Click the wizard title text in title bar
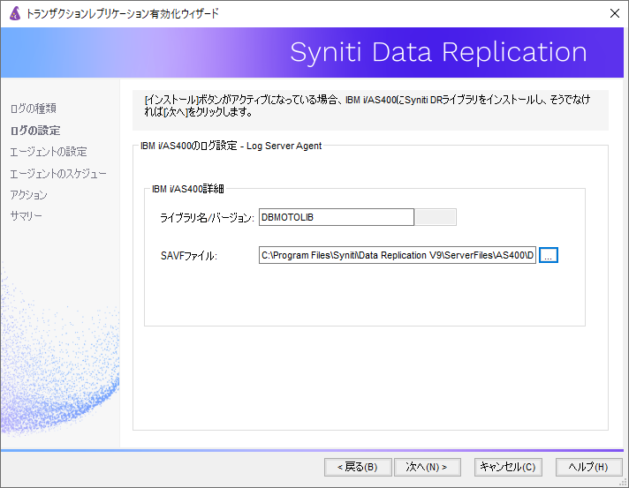 [123, 13]
